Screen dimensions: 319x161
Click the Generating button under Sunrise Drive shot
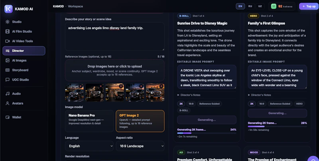tap(207, 120)
